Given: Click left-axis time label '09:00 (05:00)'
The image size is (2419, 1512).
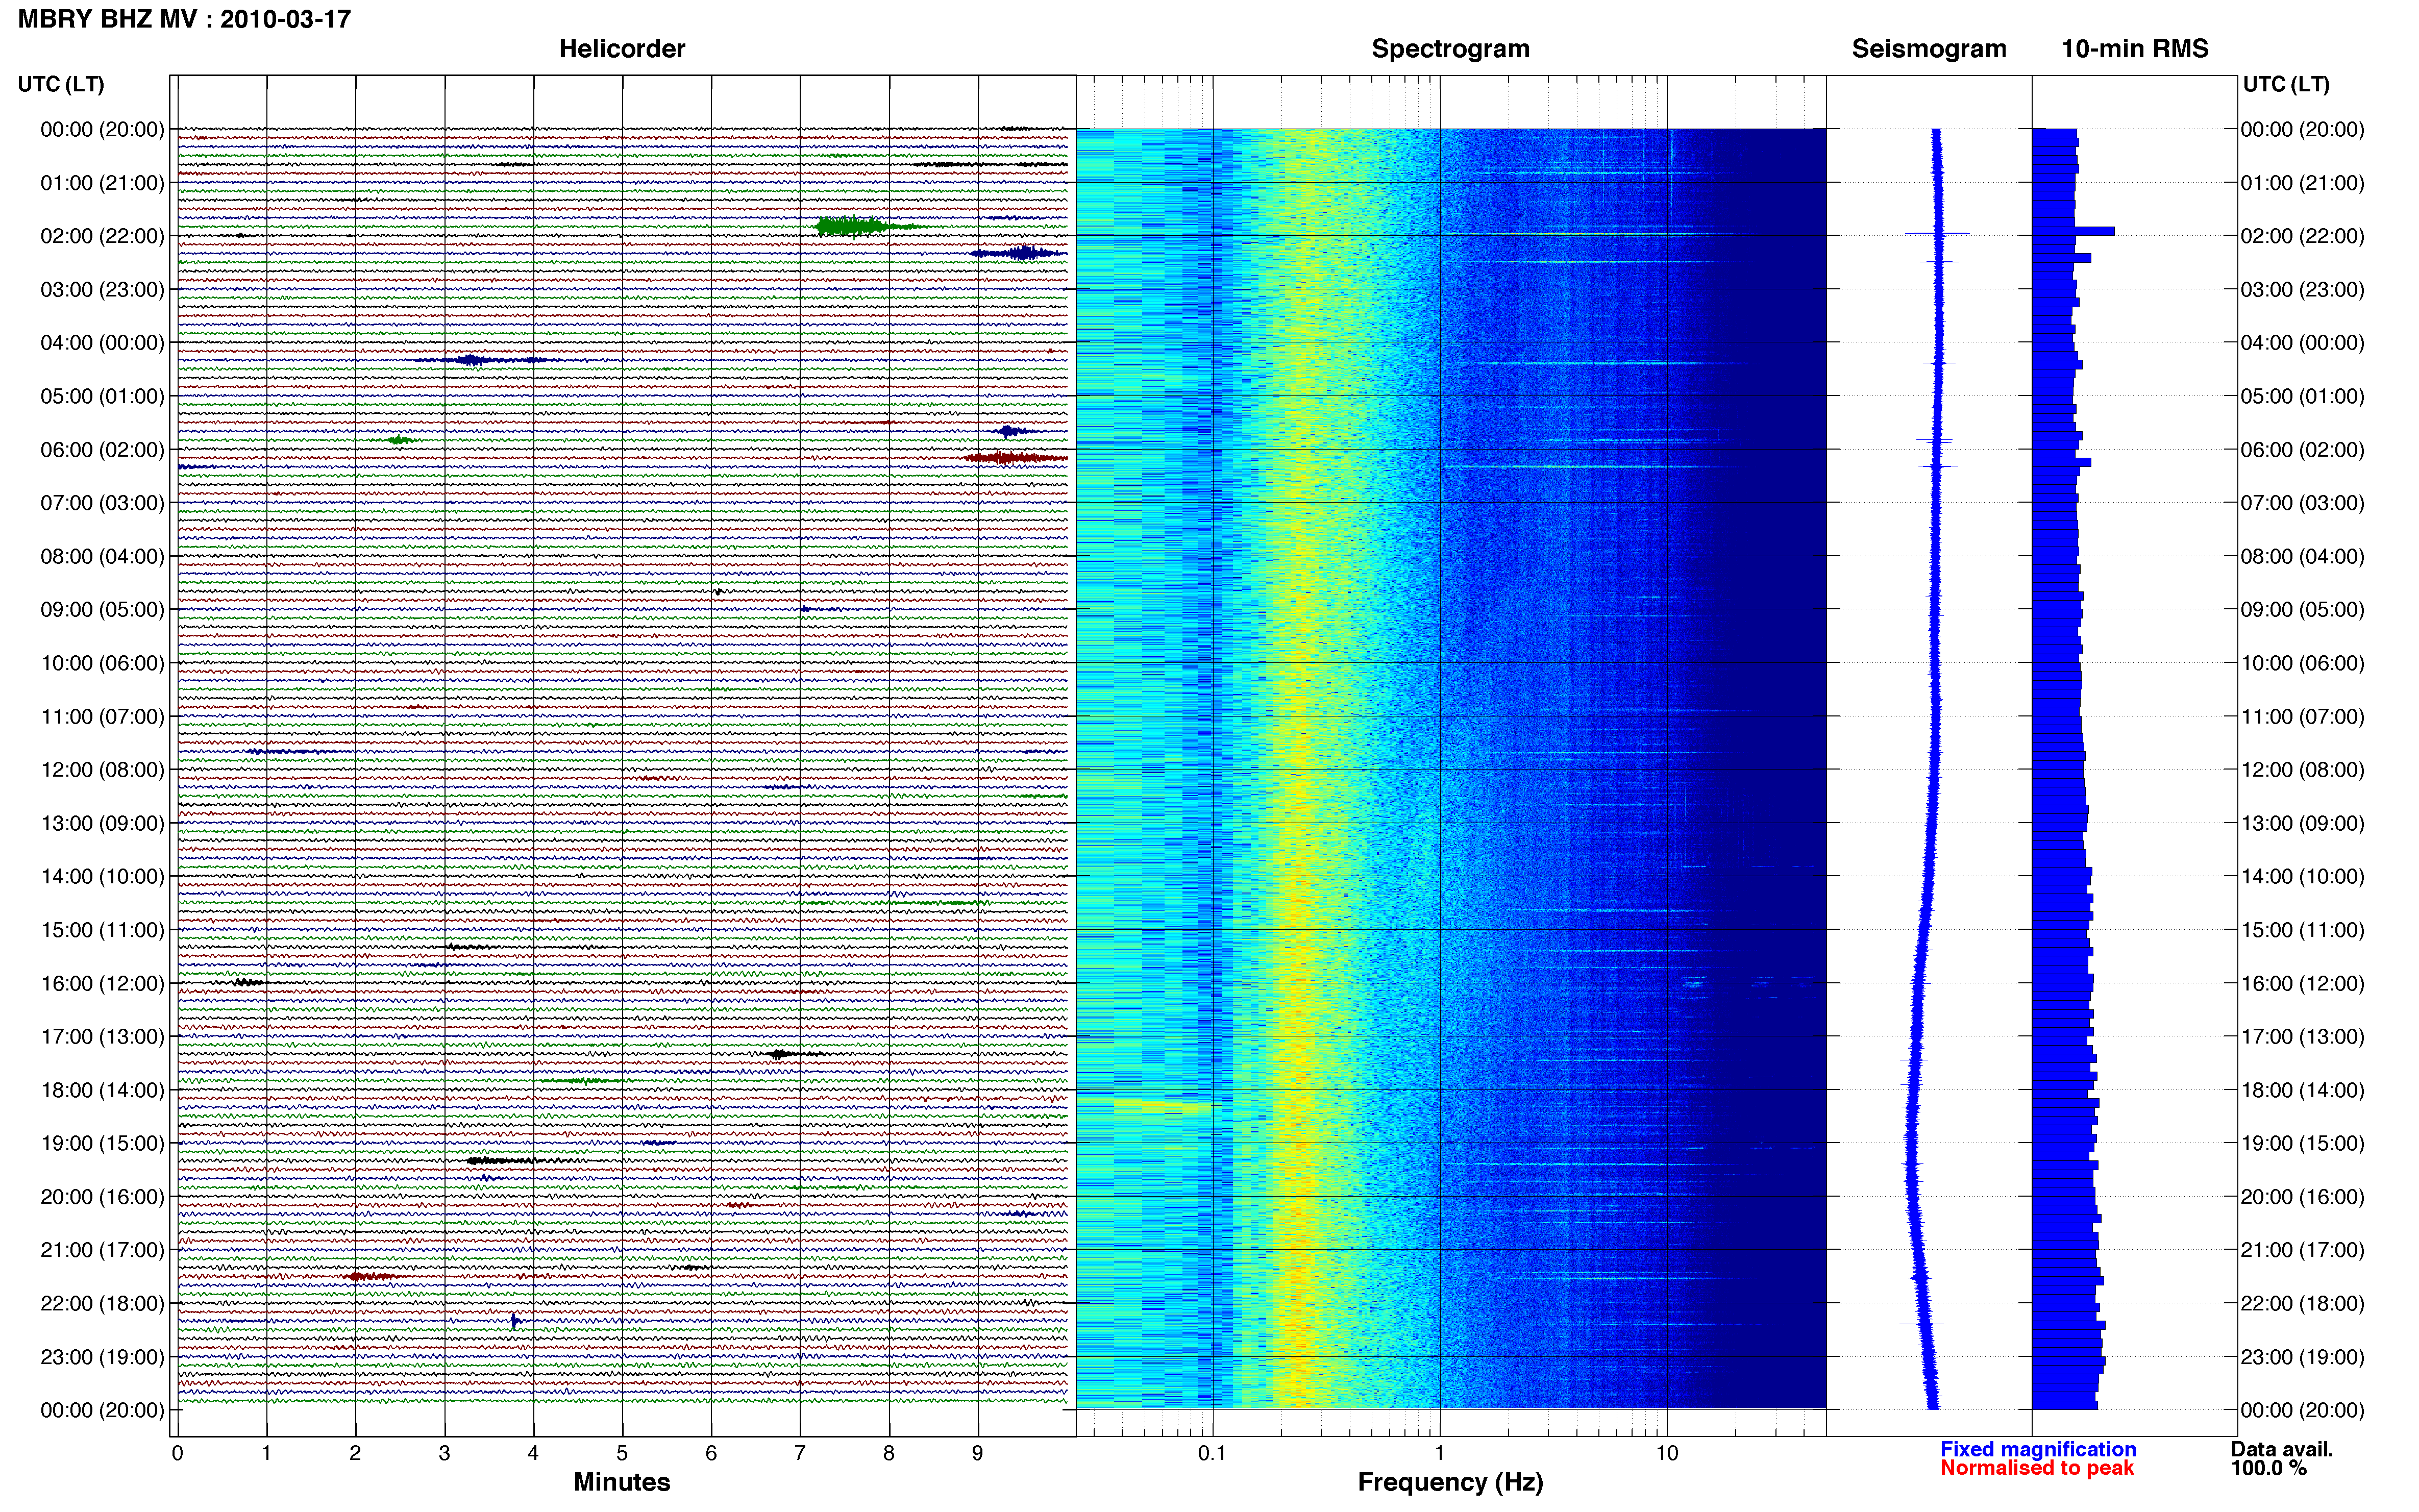Looking at the screenshot, I should pyautogui.click(x=102, y=610).
